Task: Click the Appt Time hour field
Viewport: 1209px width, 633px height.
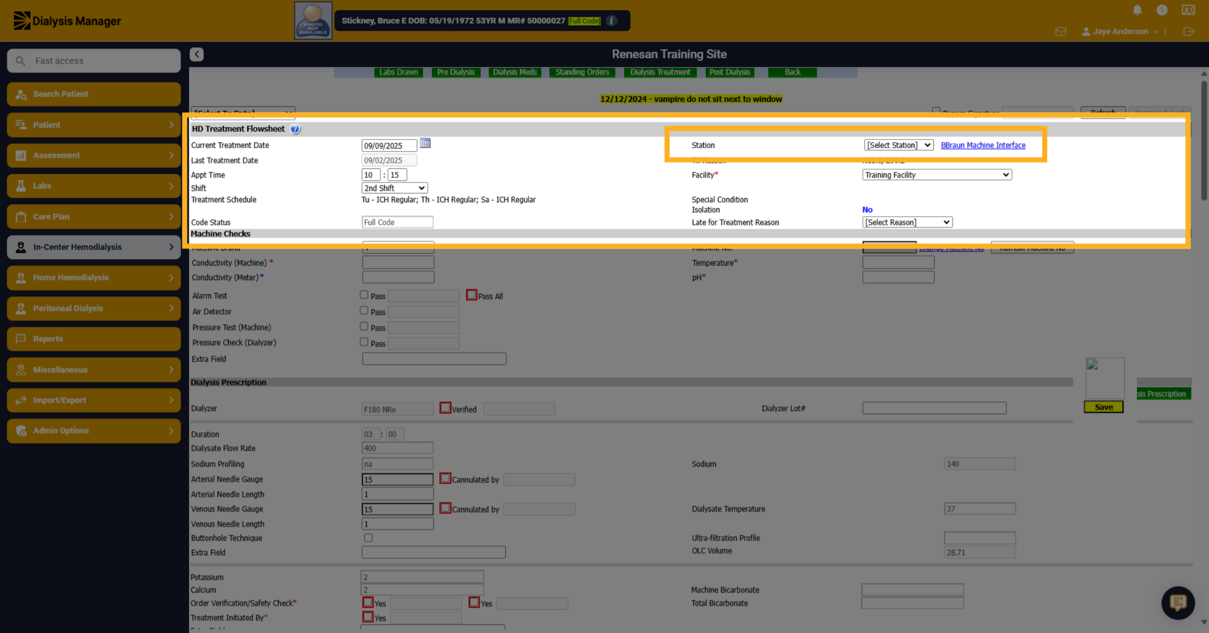Action: 370,175
